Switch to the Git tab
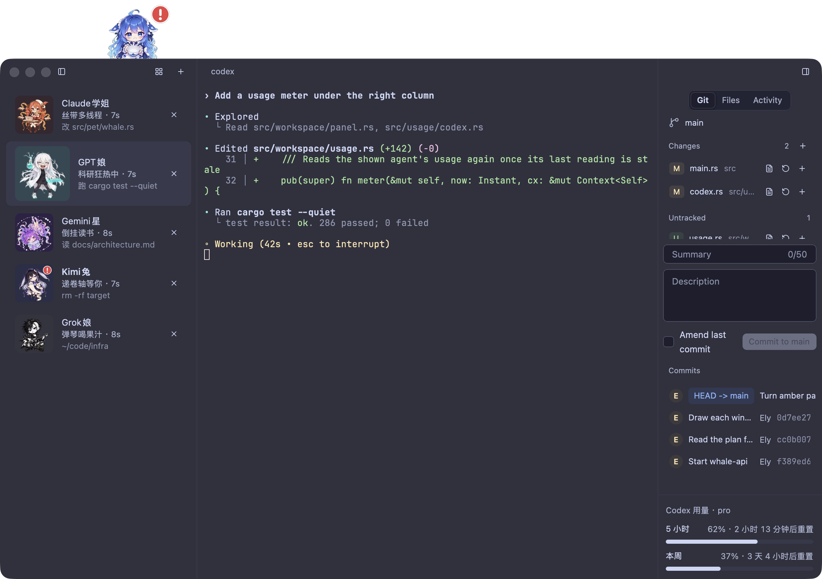Screen dimensions: 822x579 (x=702, y=100)
